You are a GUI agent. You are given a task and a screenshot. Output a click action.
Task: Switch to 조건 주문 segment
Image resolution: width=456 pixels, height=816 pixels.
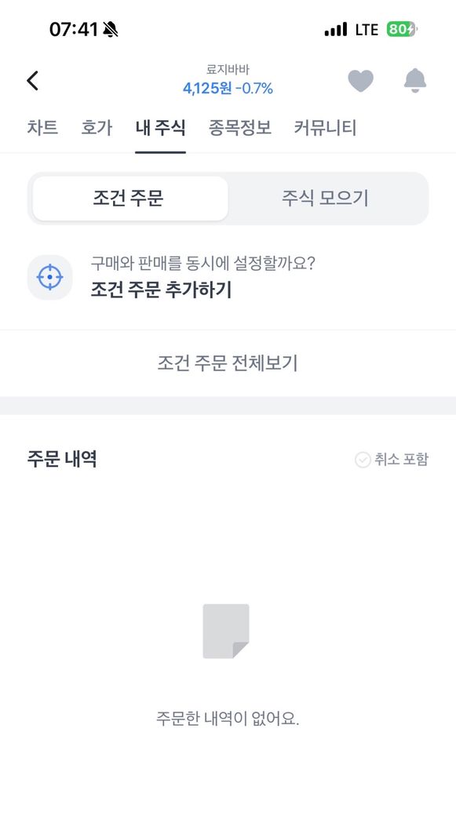[130, 199]
